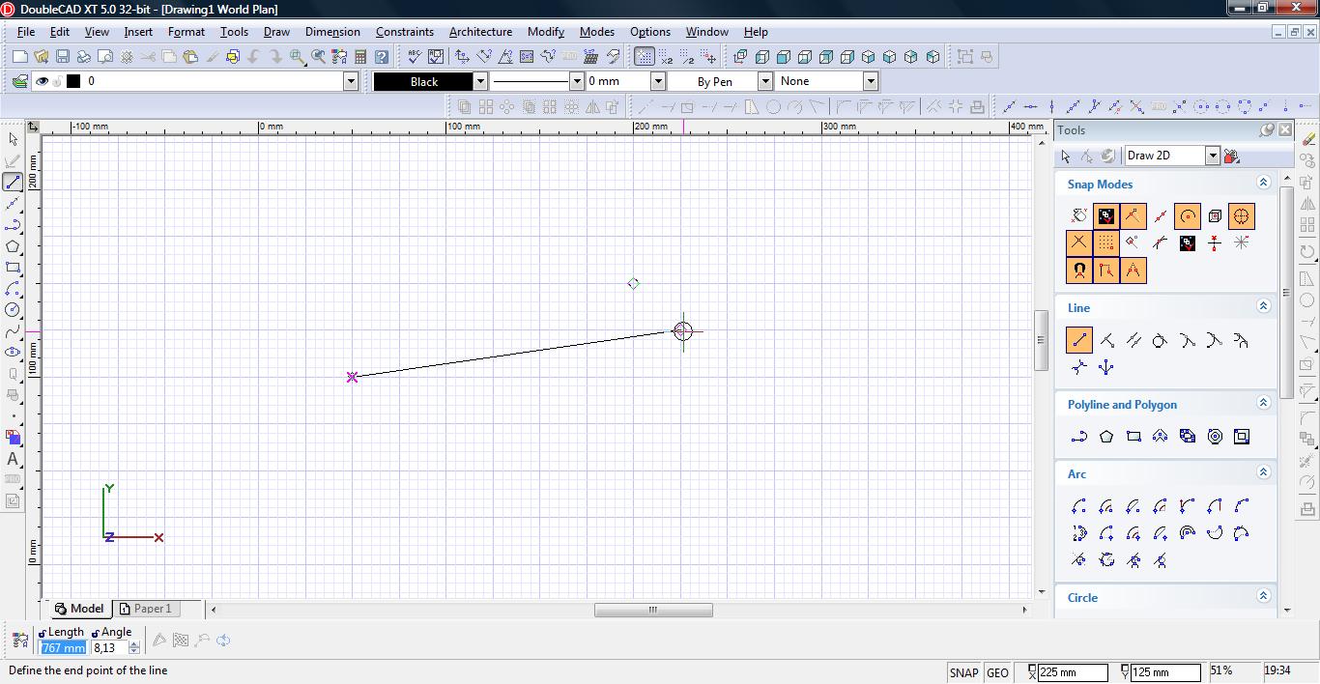Collapse the Snap Modes section
1320x684 pixels.
point(1263,183)
